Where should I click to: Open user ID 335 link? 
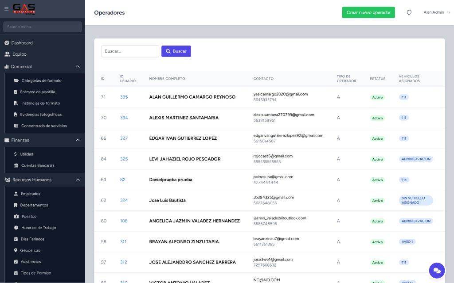[124, 97]
